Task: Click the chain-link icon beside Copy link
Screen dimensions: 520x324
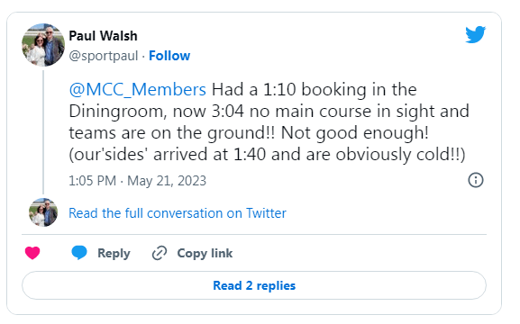Action: click(x=160, y=253)
